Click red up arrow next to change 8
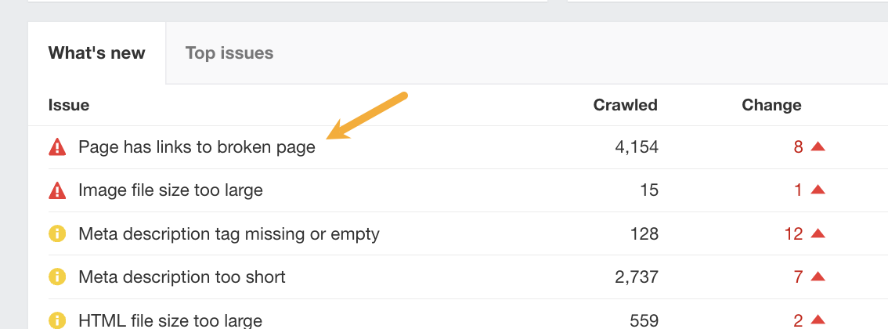Viewport: 888px width, 329px height. point(818,146)
